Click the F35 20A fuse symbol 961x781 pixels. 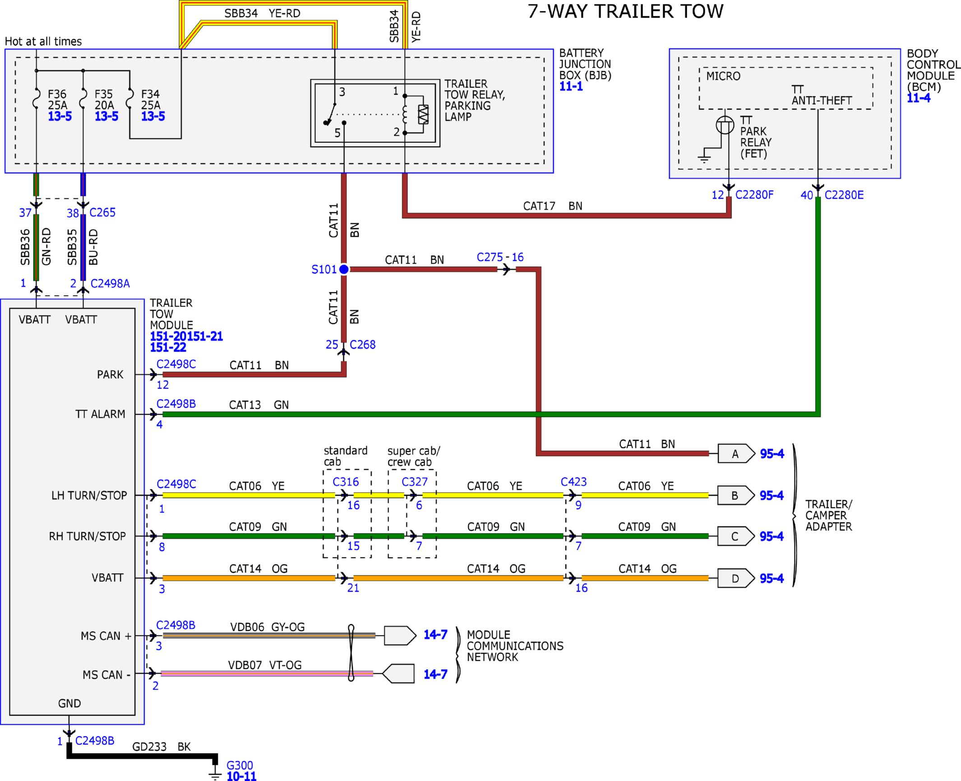tap(83, 99)
